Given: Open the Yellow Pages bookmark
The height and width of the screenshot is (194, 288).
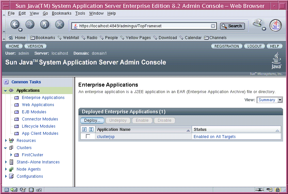Looking at the screenshot, I should 136,38.
